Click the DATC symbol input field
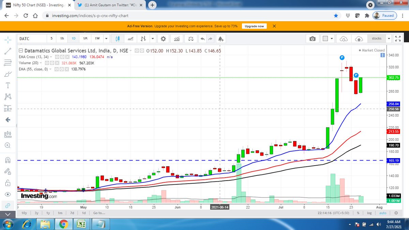The height and width of the screenshot is (230, 409). pyautogui.click(x=32, y=39)
